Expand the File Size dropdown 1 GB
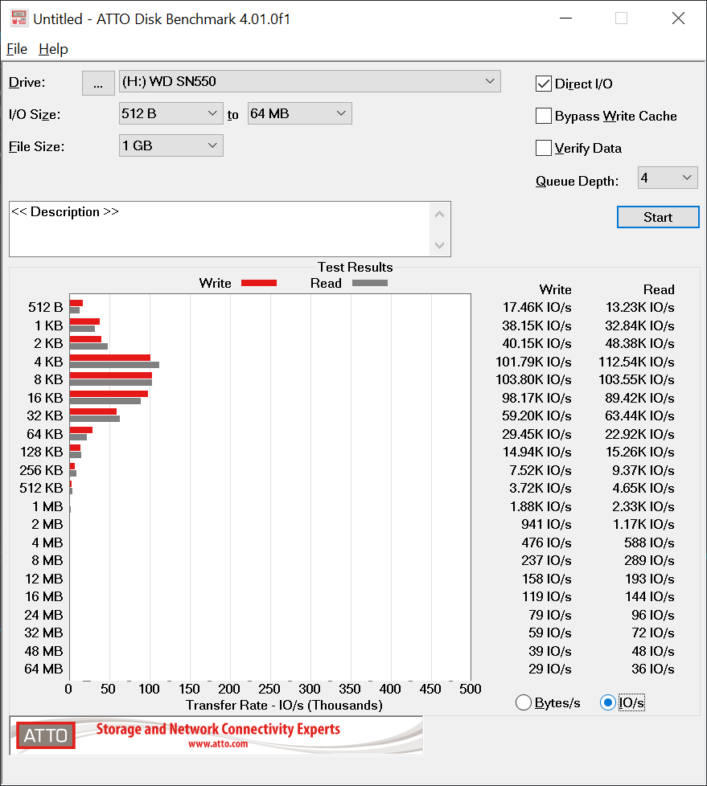 171,146
